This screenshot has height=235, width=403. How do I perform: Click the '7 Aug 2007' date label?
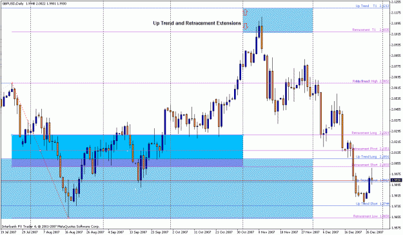pyautogui.click(x=51, y=232)
